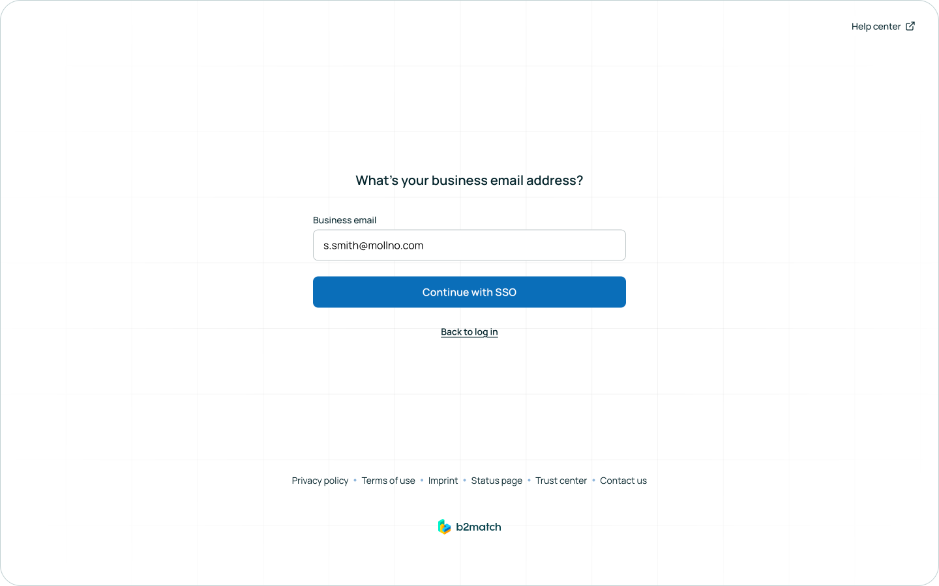Click the b2match cube logo icon

click(x=444, y=527)
